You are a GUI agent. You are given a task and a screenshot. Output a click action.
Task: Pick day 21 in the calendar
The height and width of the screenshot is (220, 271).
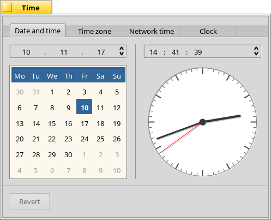[36, 139]
